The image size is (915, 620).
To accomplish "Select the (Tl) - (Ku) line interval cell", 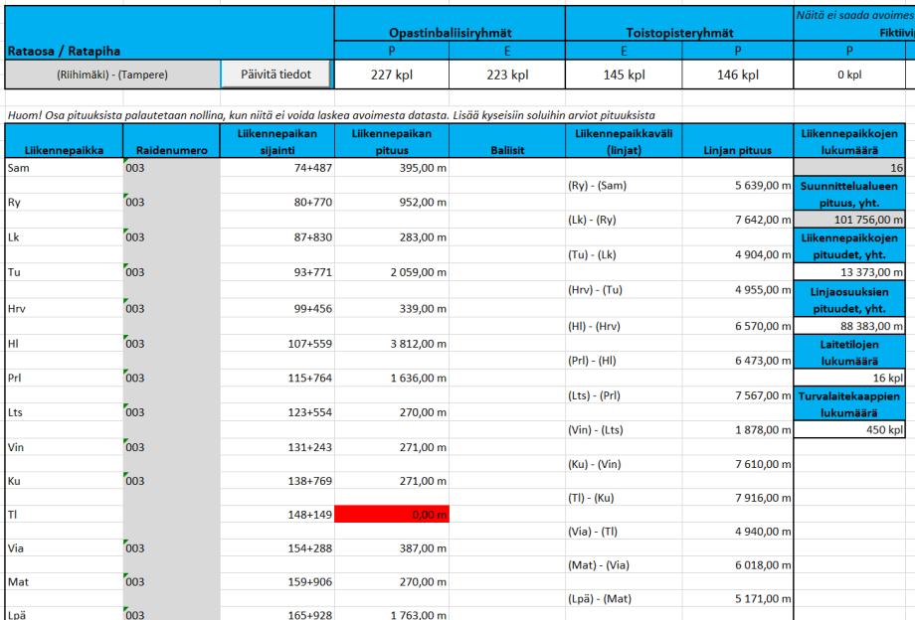I will pyautogui.click(x=624, y=498).
